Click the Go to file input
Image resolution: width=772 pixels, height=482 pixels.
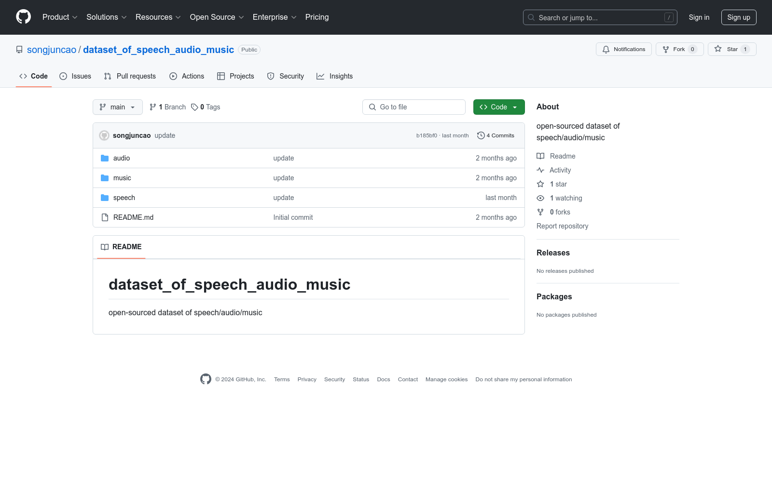[414, 107]
